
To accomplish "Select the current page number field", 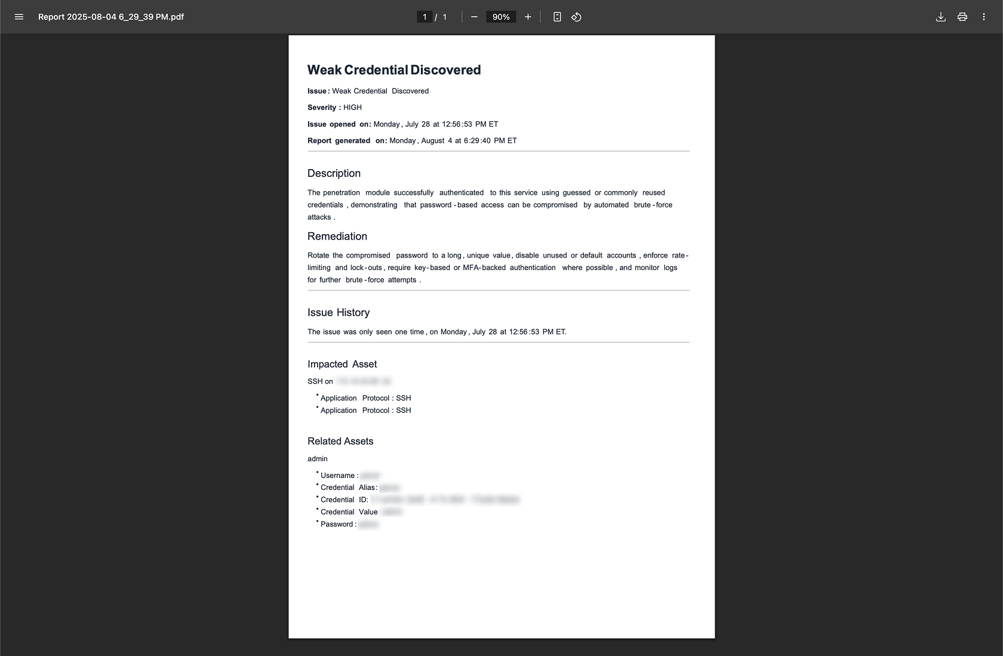I will pyautogui.click(x=424, y=17).
